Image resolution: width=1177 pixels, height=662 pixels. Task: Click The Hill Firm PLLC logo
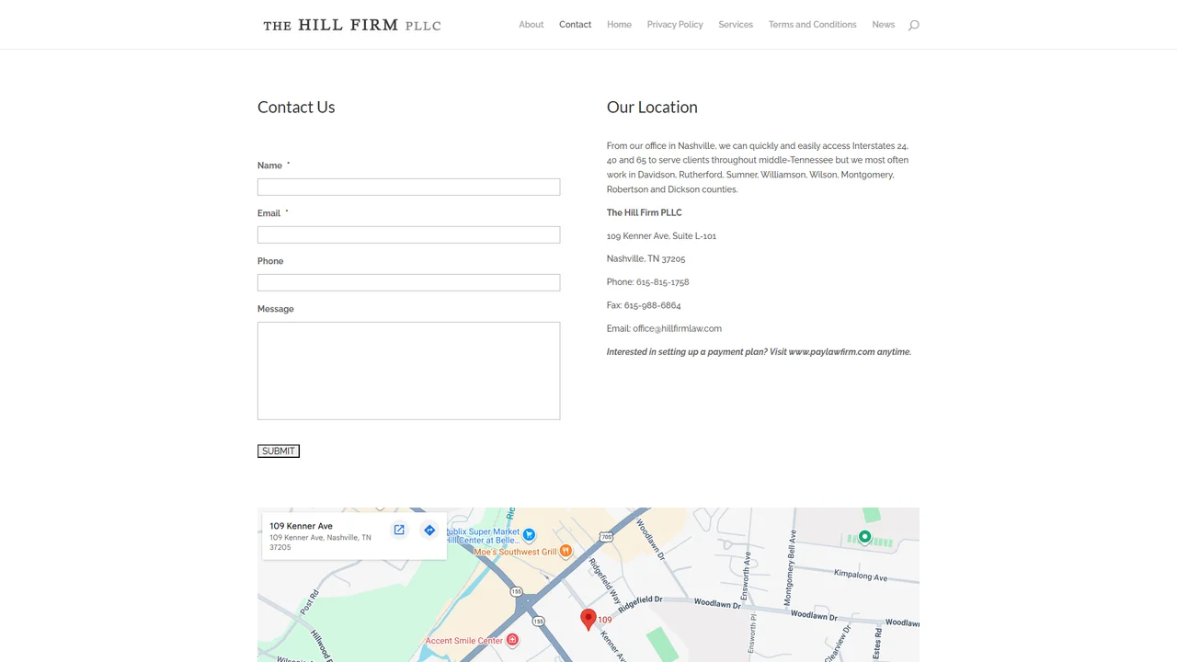pos(352,25)
